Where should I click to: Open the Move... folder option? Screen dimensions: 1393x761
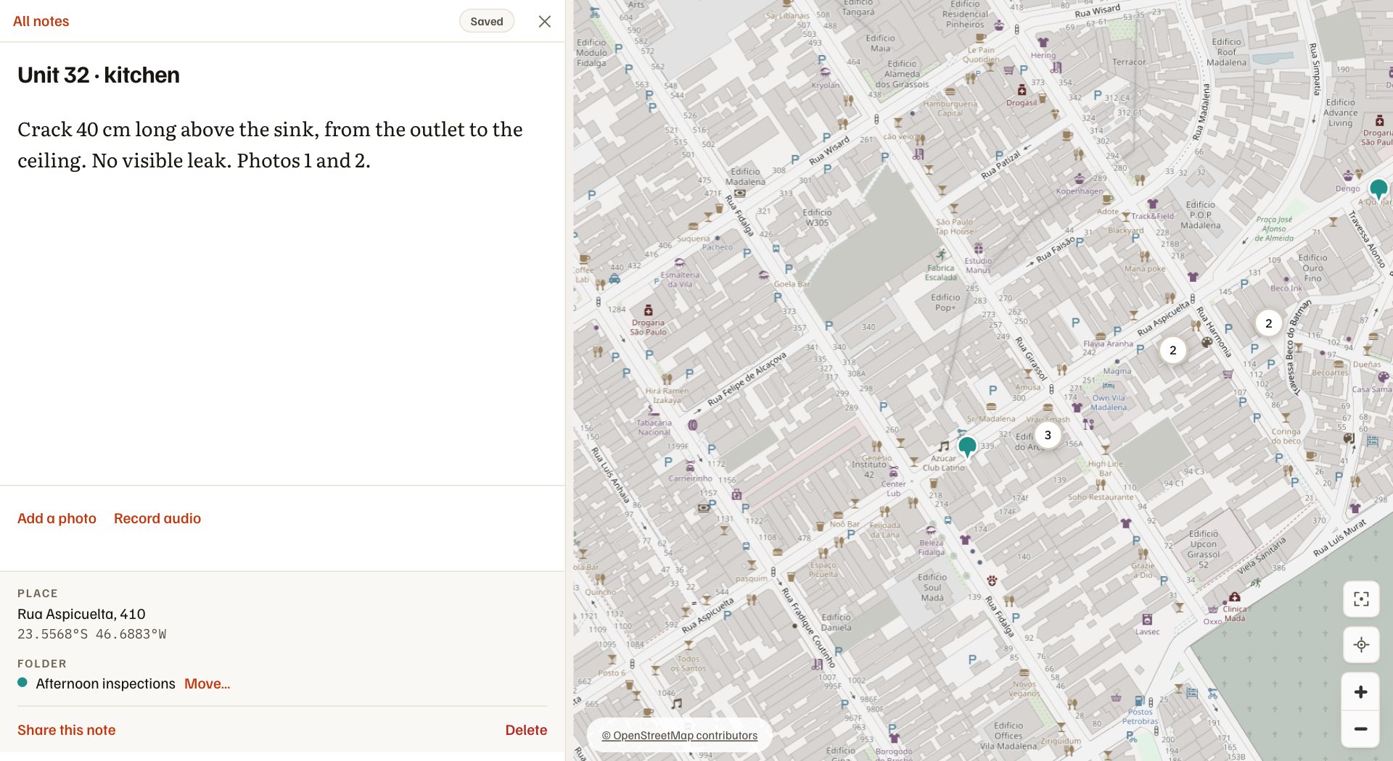coord(207,683)
